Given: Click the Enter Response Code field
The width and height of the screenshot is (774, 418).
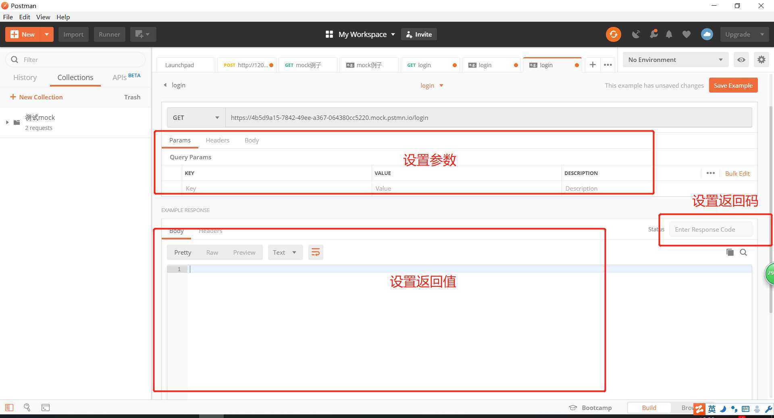Looking at the screenshot, I should tap(711, 229).
